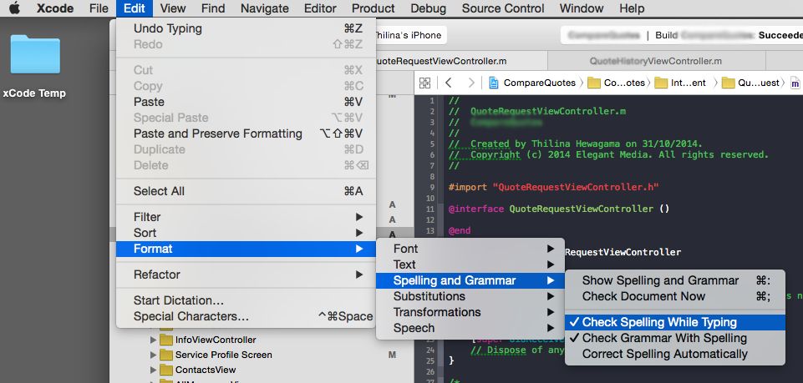The image size is (803, 383).
Task: Click the CompareQuotes project icon in jump bar
Action: tap(494, 83)
